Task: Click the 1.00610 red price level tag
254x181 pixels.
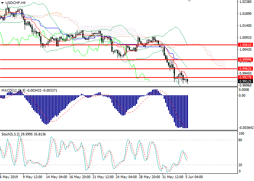Action: (x=245, y=45)
